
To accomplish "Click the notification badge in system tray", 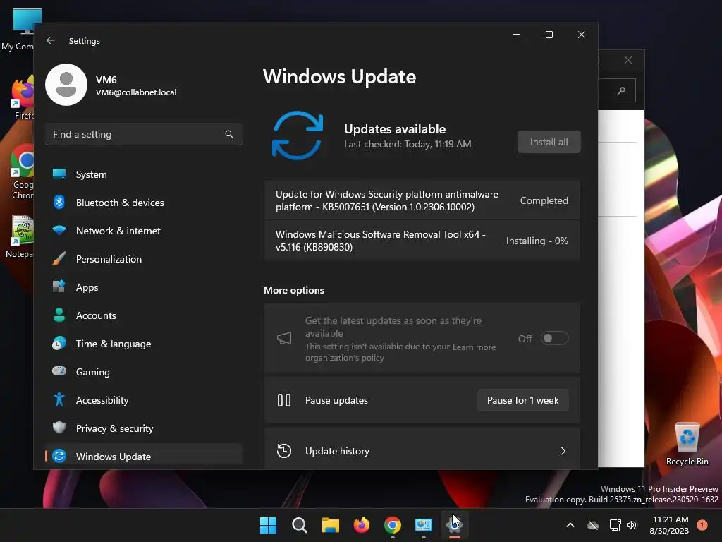I will (702, 525).
